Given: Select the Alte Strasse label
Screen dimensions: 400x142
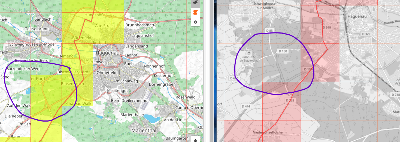Looking at the screenshot, I should coord(106,26).
